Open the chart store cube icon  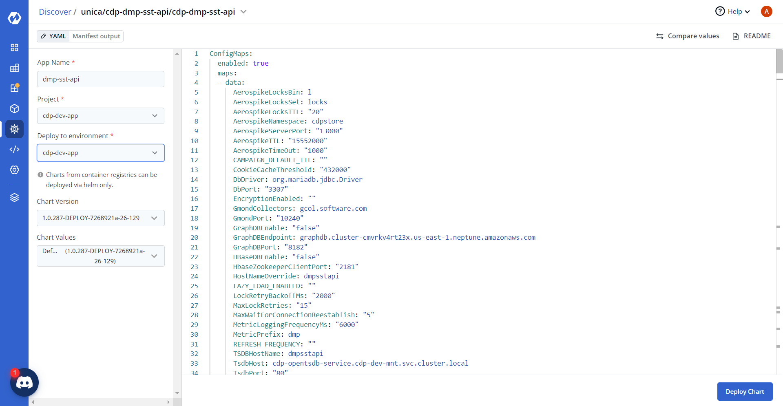coord(14,108)
